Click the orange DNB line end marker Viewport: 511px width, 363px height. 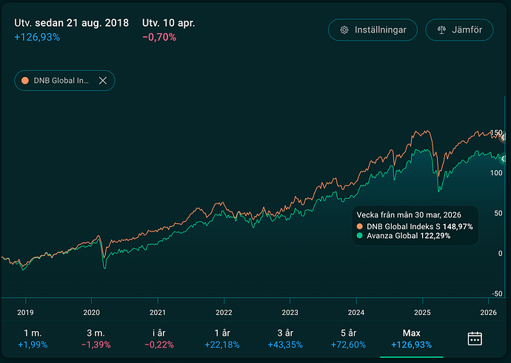504,138
